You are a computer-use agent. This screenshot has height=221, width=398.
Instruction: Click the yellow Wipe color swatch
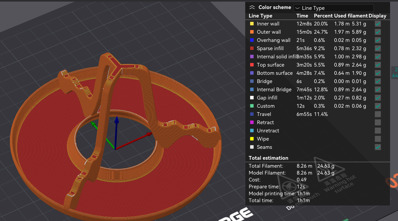tap(252, 139)
